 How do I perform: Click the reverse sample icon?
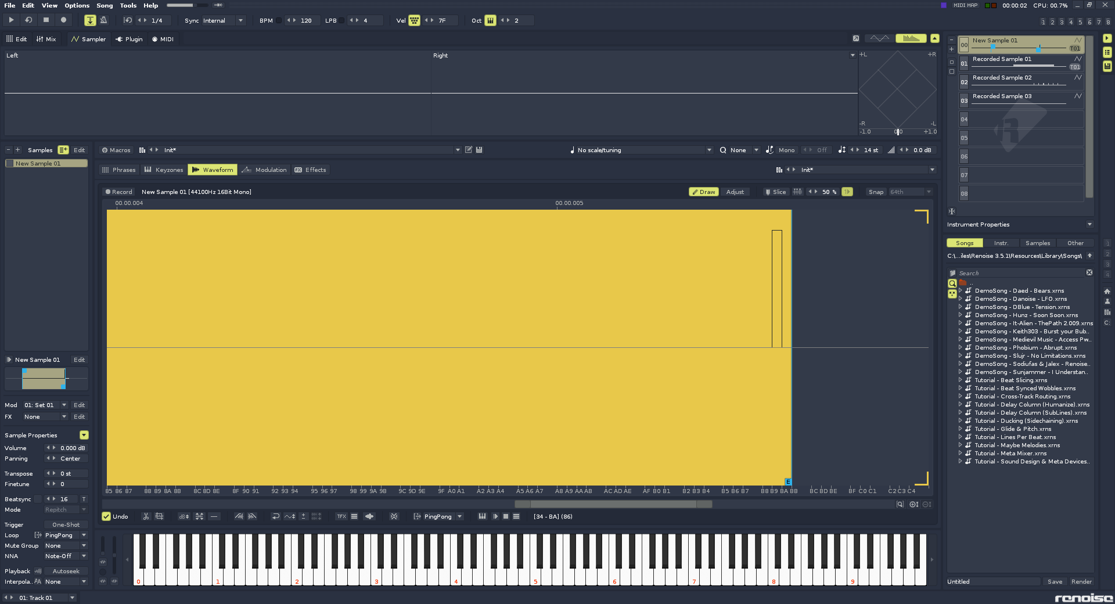tap(276, 516)
